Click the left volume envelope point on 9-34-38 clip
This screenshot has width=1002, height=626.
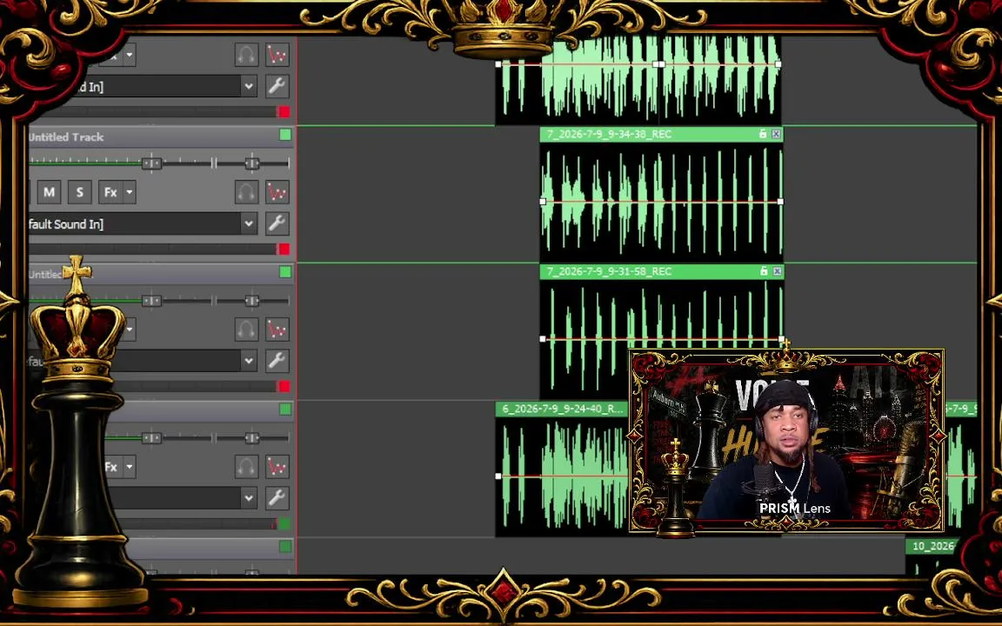point(543,202)
